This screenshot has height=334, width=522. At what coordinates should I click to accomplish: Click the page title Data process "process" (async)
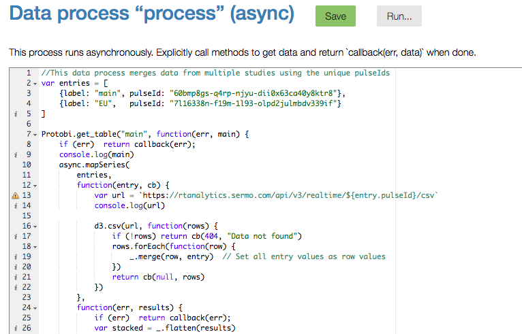[152, 14]
